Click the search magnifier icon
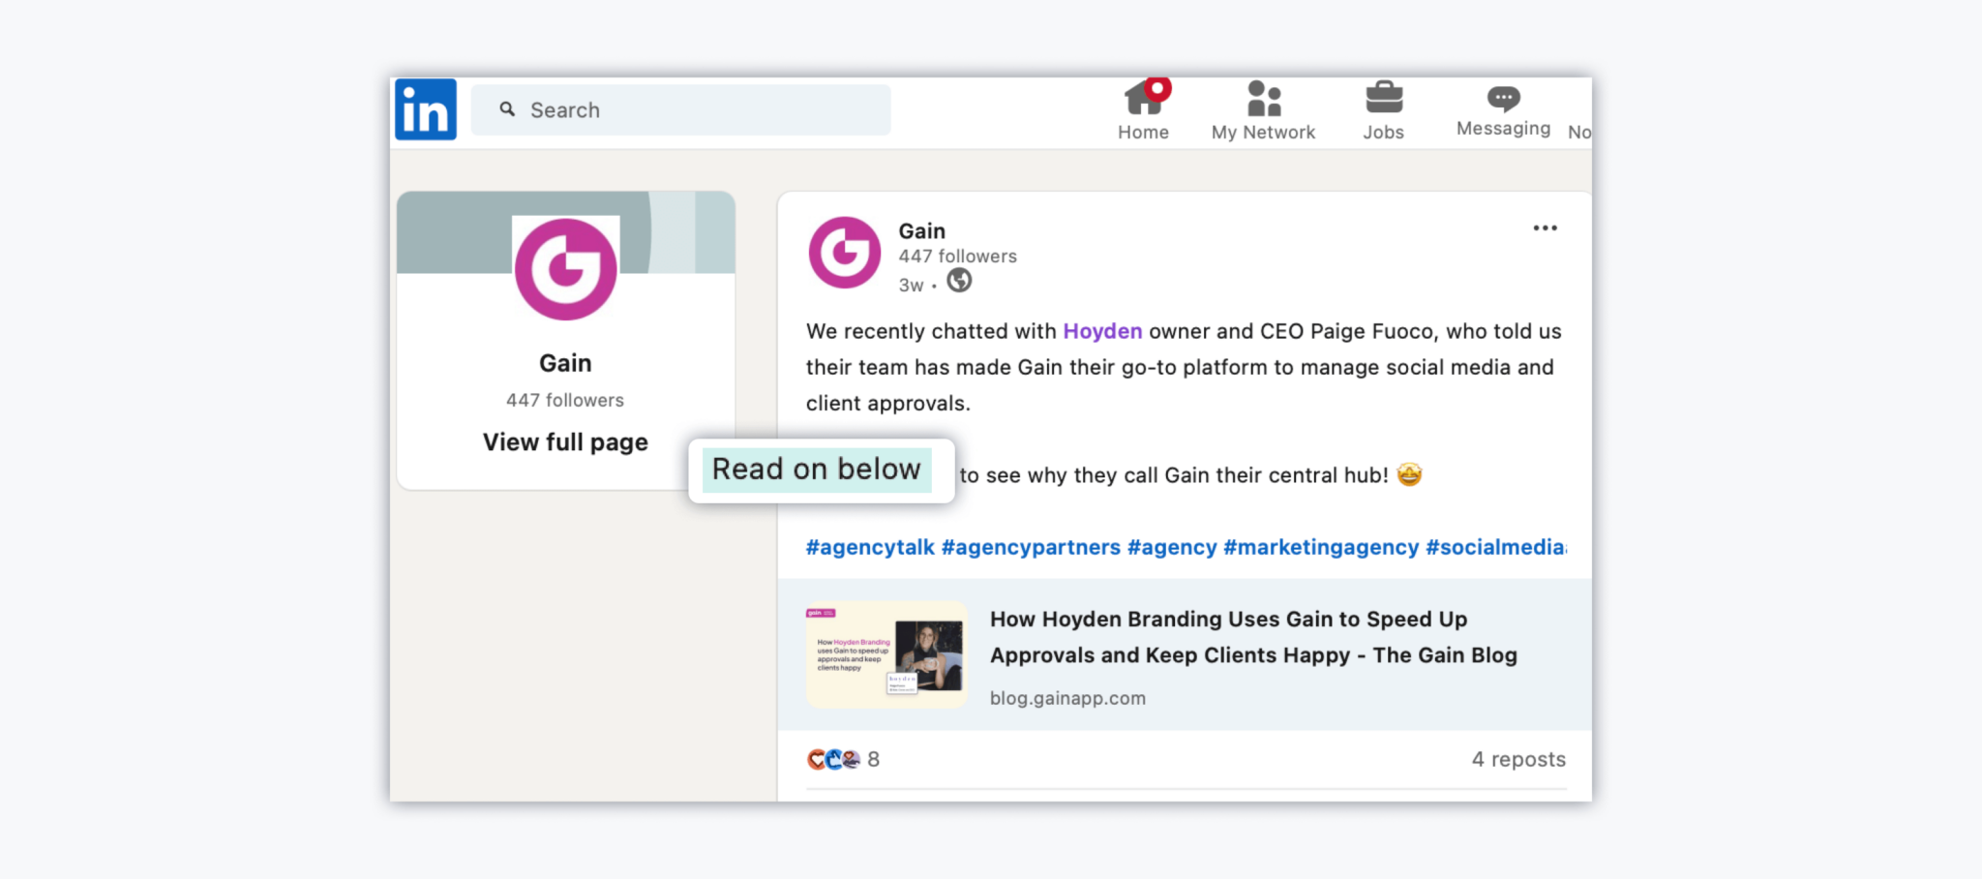Viewport: 1982px width, 879px height. pos(507,109)
